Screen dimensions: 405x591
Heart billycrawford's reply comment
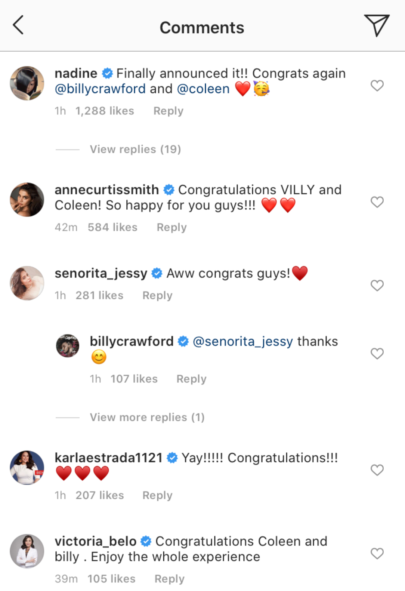coord(377,354)
